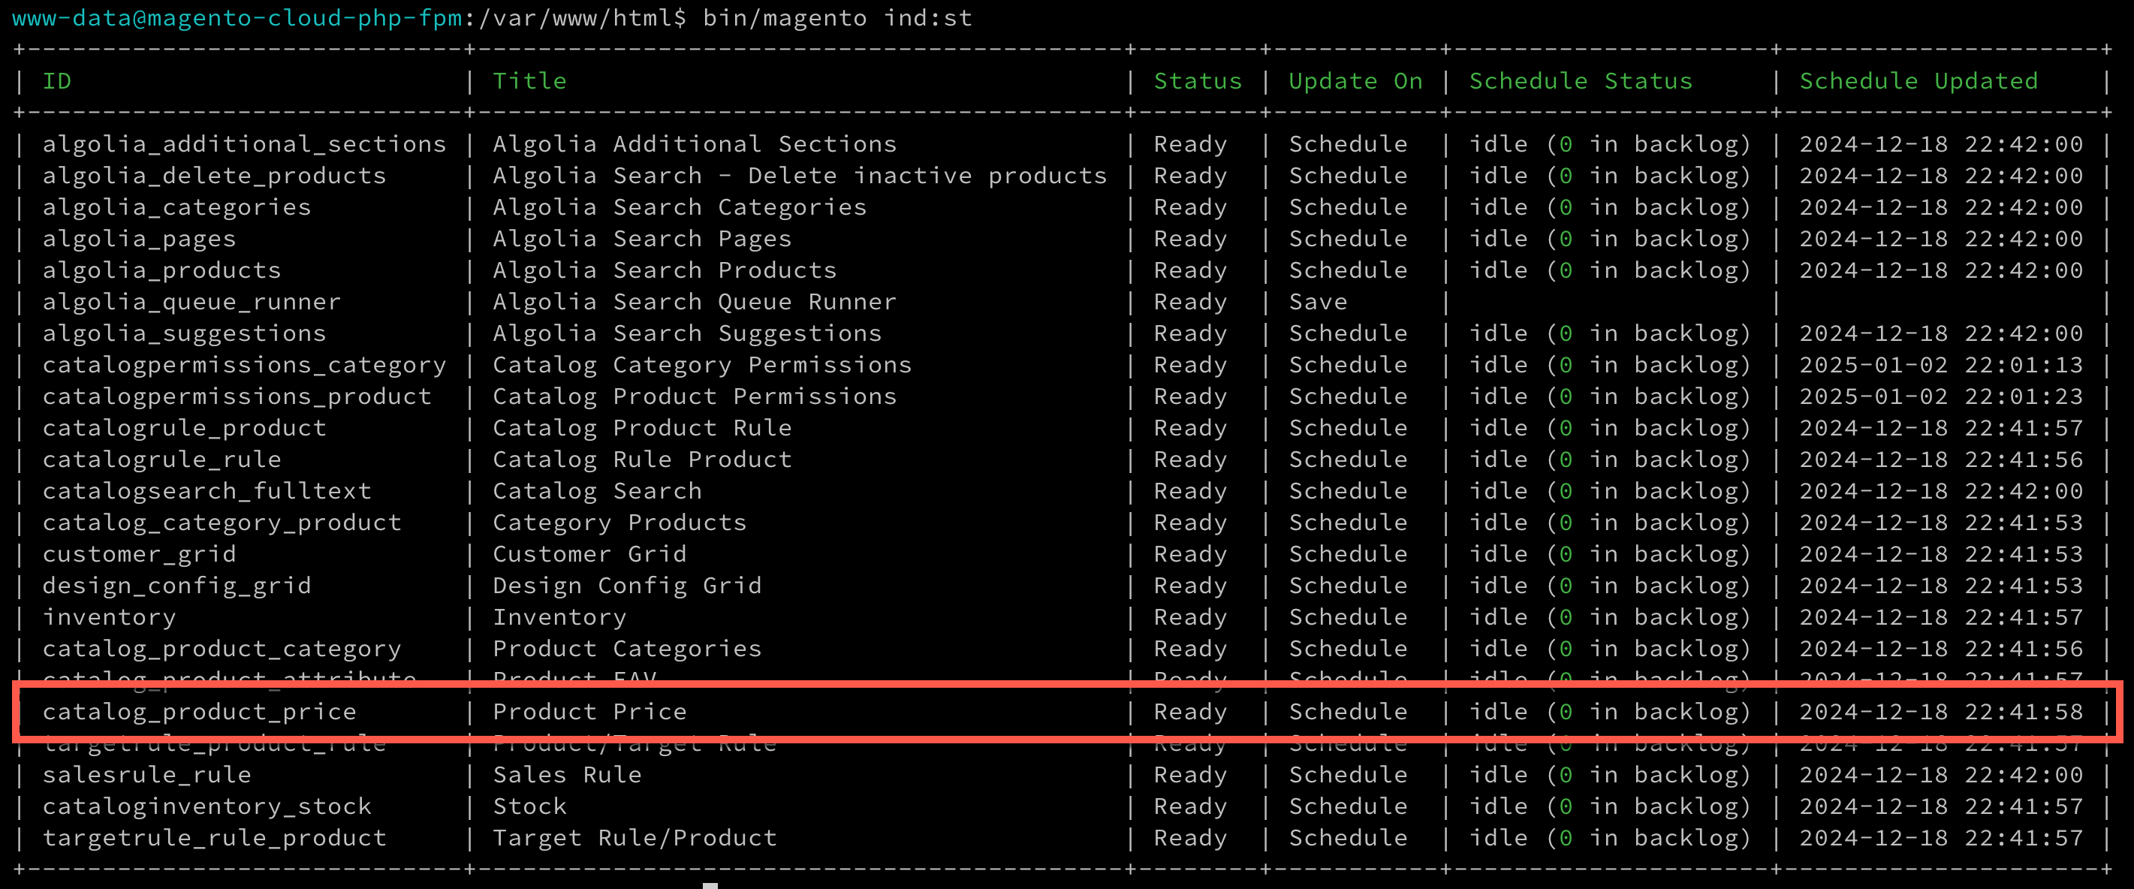The height and width of the screenshot is (889, 2134).
Task: Click the Update On column header
Action: pos(1356,80)
